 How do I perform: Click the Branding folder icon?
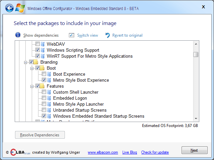(x=36, y=62)
